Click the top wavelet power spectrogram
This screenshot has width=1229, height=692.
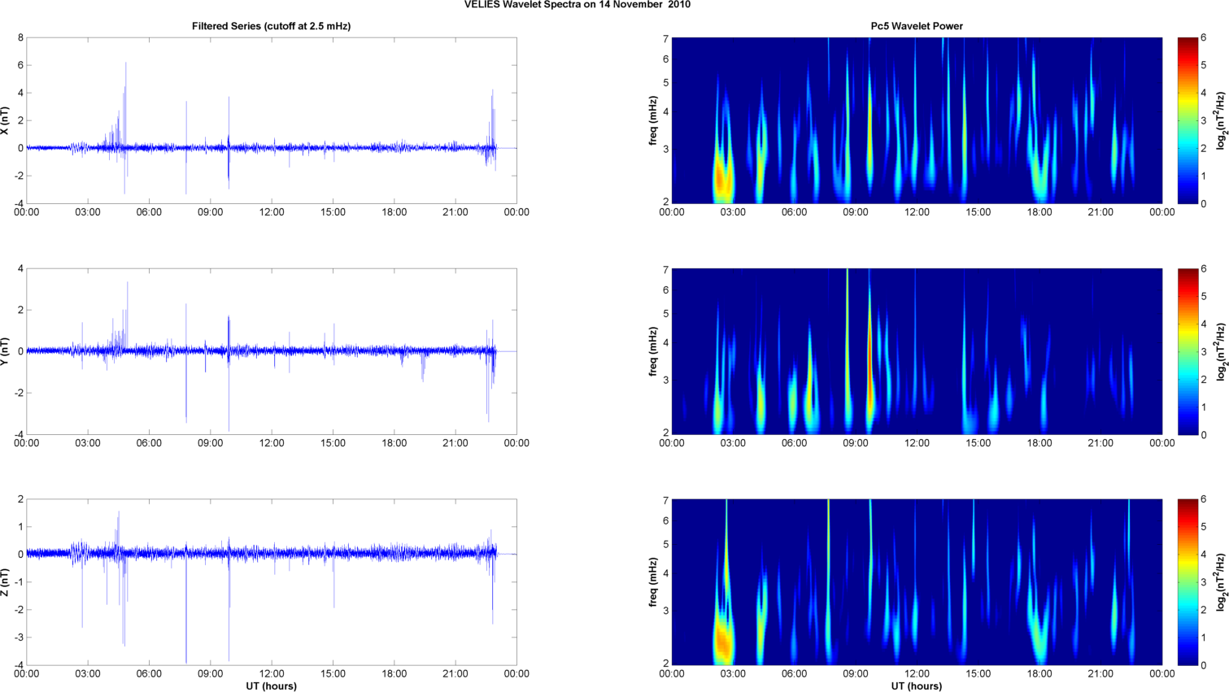pyautogui.click(x=917, y=120)
